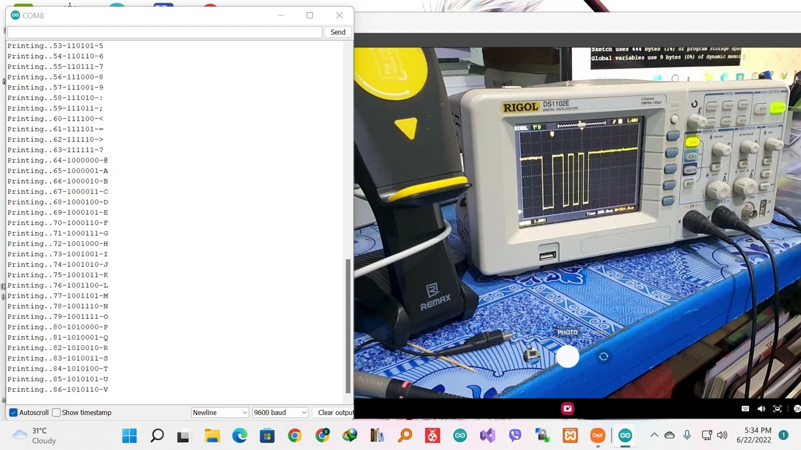
Task: Open Task View on the taskbar
Action: pos(183,436)
